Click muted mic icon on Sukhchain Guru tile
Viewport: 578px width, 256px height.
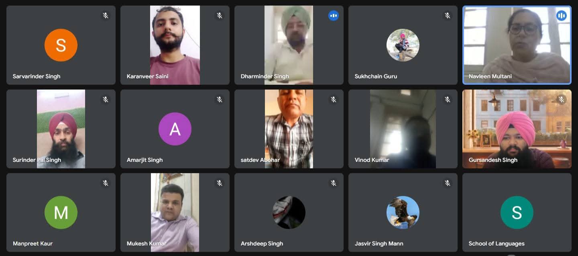[448, 16]
